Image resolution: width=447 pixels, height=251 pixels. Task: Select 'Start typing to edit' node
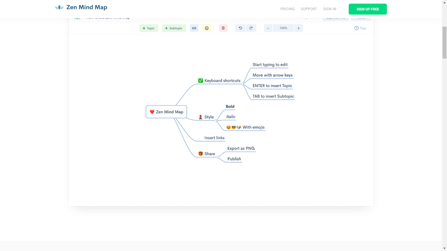point(270,65)
